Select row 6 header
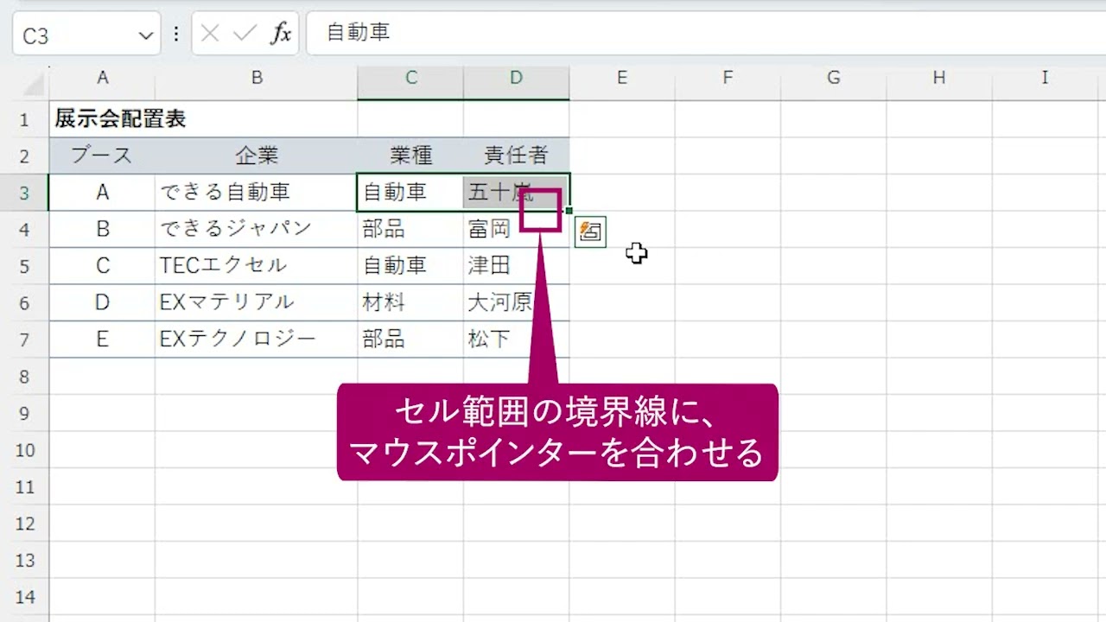The image size is (1106, 622). pyautogui.click(x=24, y=302)
